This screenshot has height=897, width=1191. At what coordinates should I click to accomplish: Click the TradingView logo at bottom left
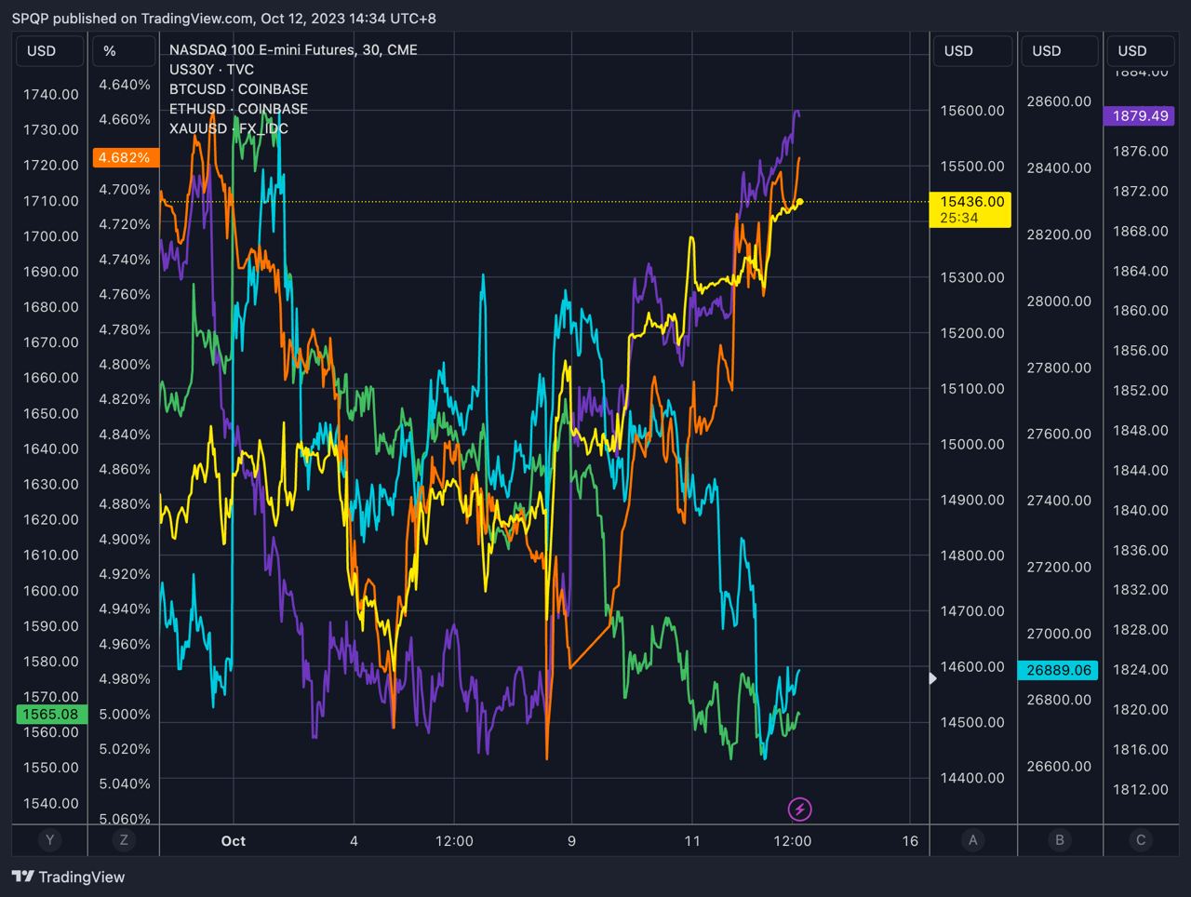coord(68,877)
